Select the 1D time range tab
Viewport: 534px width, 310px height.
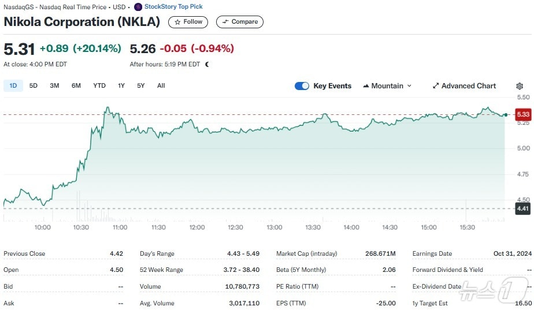point(13,85)
